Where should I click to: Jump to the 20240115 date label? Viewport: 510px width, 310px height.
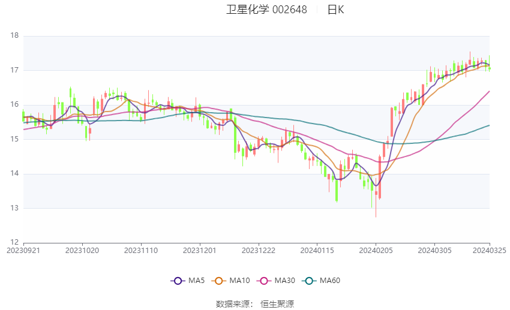coord(317,250)
